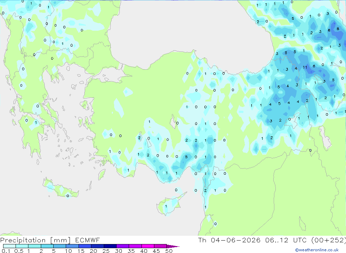Image resolution: width=346 pixels, height=253 pixels.
Task: Click the 45–50 mm legend color swatch
Action: pyautogui.click(x=160, y=246)
